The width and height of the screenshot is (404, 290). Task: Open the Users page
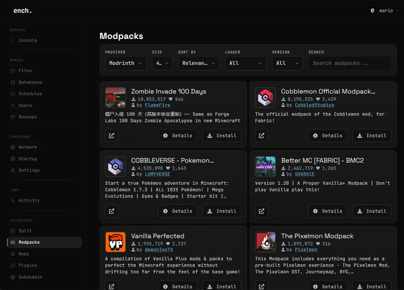45,105
